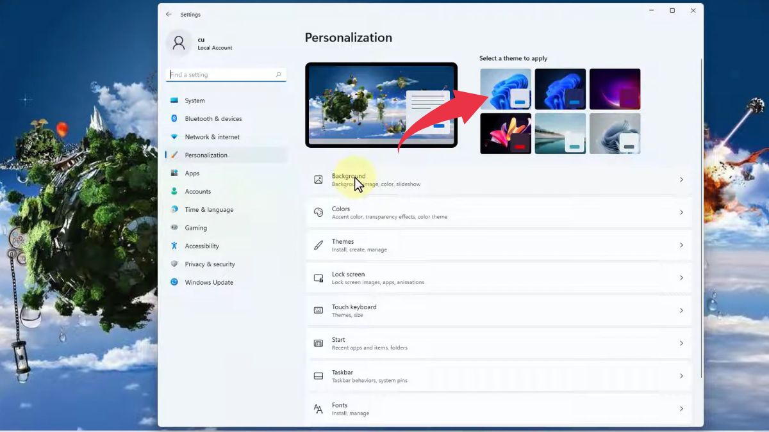This screenshot has width=769, height=432.
Task: Apply the colorful flower Captured Motion theme
Action: (506, 133)
